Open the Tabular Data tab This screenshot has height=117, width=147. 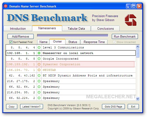coord(76,29)
